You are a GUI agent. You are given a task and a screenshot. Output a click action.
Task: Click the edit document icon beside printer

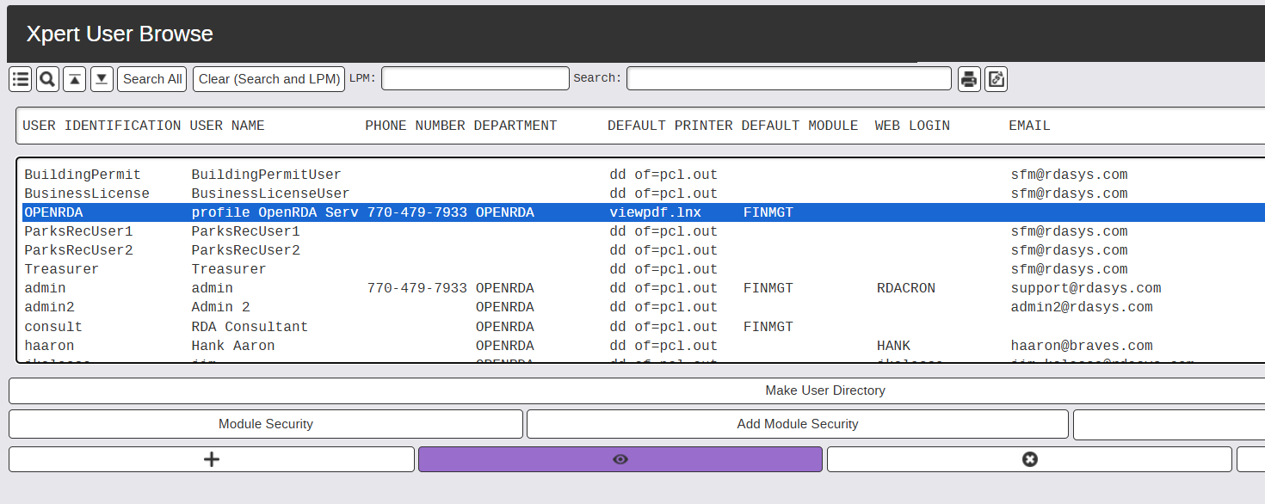996,79
